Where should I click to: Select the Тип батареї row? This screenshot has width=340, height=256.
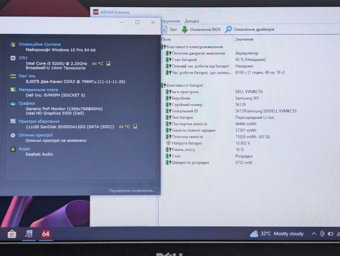(220, 118)
